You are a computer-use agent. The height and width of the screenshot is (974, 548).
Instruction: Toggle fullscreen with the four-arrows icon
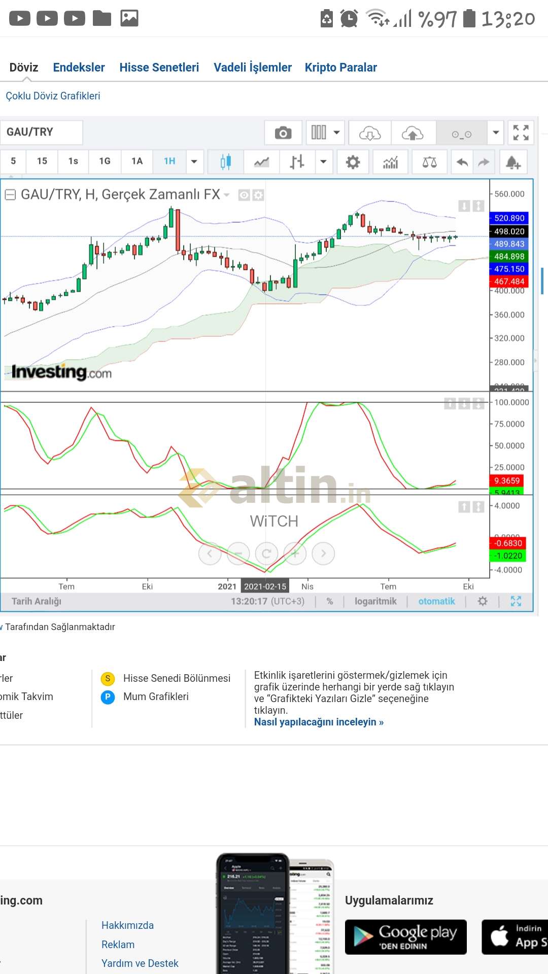pyautogui.click(x=521, y=133)
